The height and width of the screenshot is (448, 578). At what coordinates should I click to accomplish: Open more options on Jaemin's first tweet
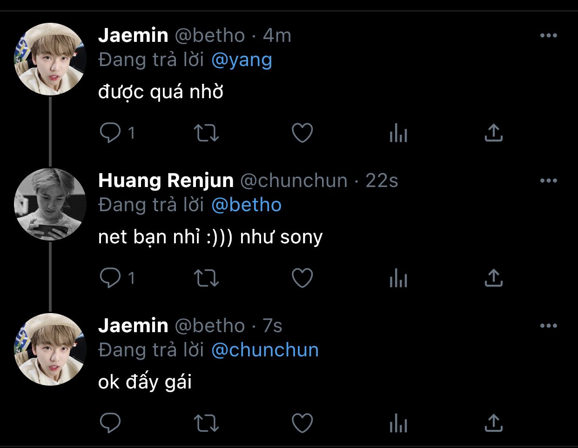click(549, 36)
